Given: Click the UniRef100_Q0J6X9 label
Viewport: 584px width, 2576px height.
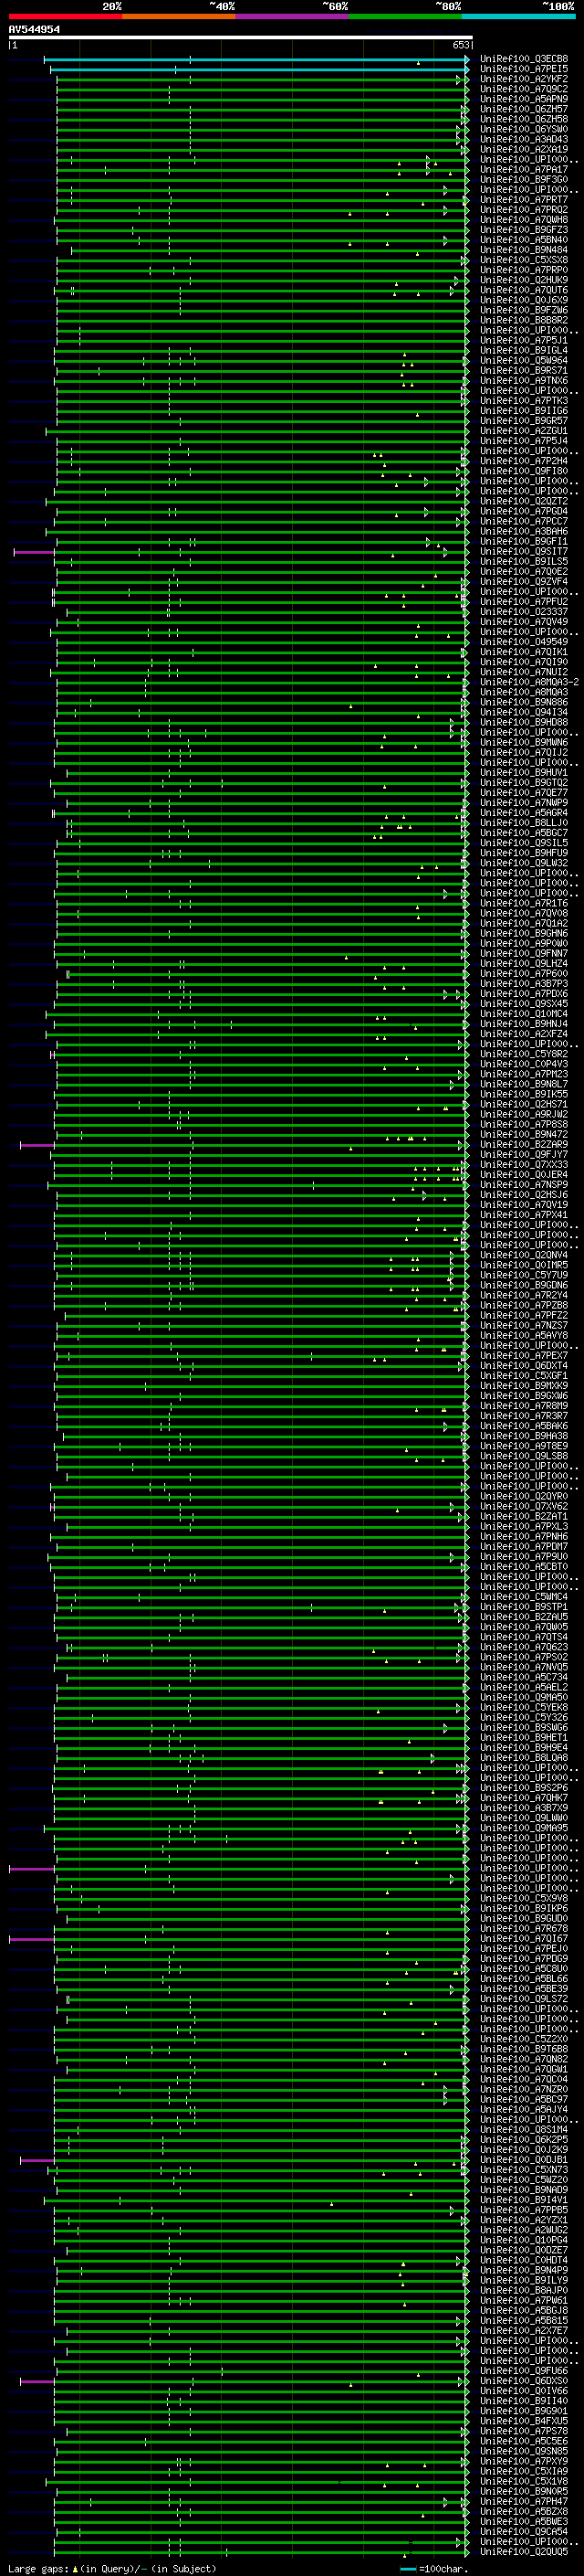Looking at the screenshot, I should tap(524, 300).
